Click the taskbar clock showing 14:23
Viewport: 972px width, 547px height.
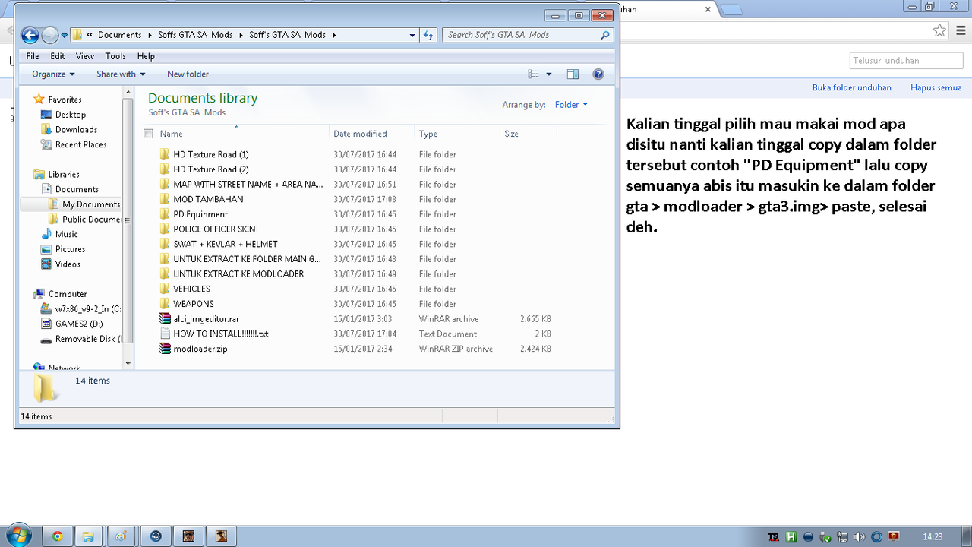[x=933, y=536]
